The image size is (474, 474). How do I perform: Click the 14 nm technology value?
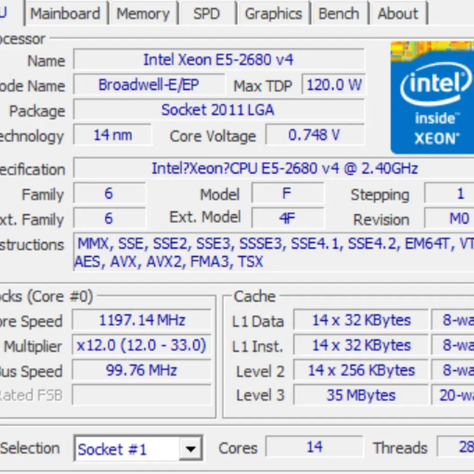click(x=113, y=135)
